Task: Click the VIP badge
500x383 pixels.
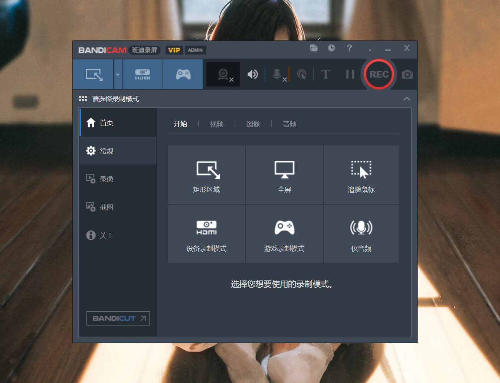Action: click(x=174, y=50)
